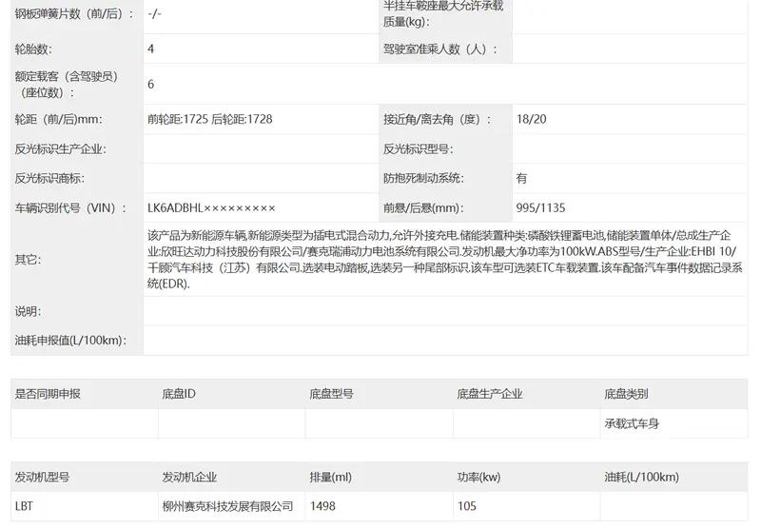Screen dimensions: 761x529
Task: Select the 底盘生产企业 column header
Action: click(490, 394)
